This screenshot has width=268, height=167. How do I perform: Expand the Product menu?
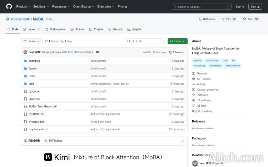(x=23, y=6)
